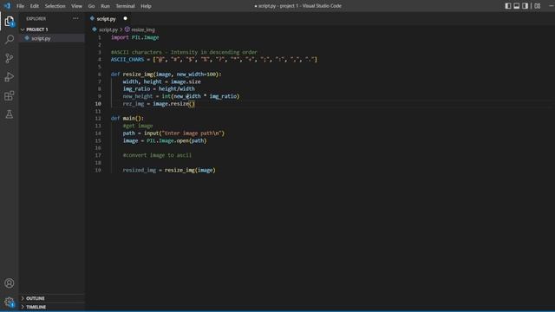Open the Run menu

tap(105, 6)
